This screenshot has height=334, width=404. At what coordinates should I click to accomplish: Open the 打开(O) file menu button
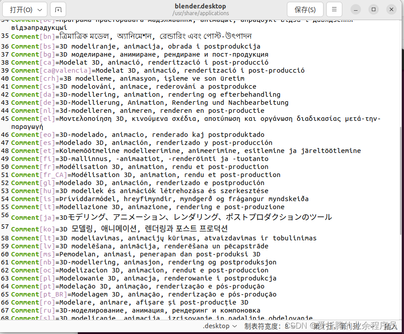tap(25, 9)
